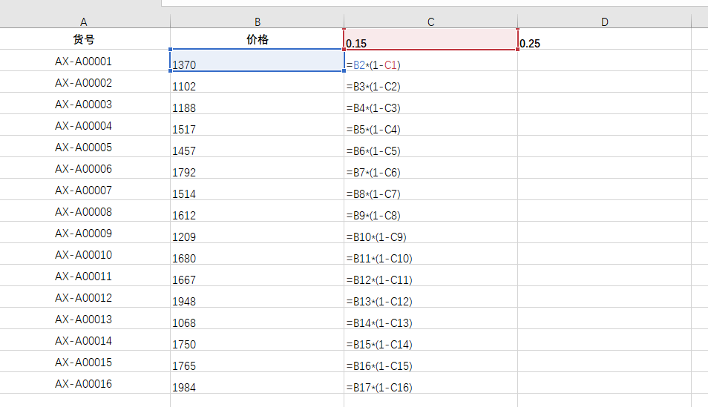The image size is (708, 407).
Task: Select price cell 1948
Action: pos(258,297)
